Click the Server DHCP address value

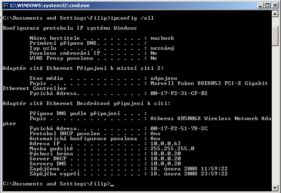tap(165, 159)
